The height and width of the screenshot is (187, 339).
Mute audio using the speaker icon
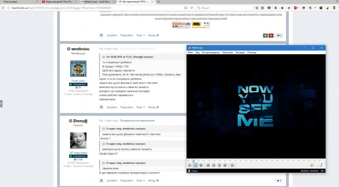click(311, 165)
